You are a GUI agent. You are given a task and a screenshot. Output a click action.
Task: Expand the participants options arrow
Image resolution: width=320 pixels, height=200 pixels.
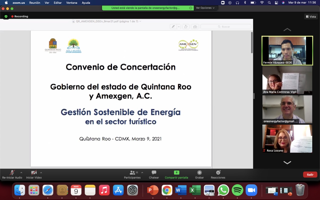point(142,172)
